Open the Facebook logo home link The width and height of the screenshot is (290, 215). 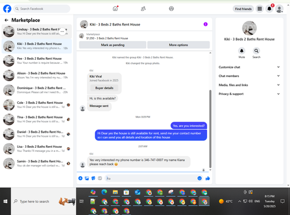pos(7,9)
